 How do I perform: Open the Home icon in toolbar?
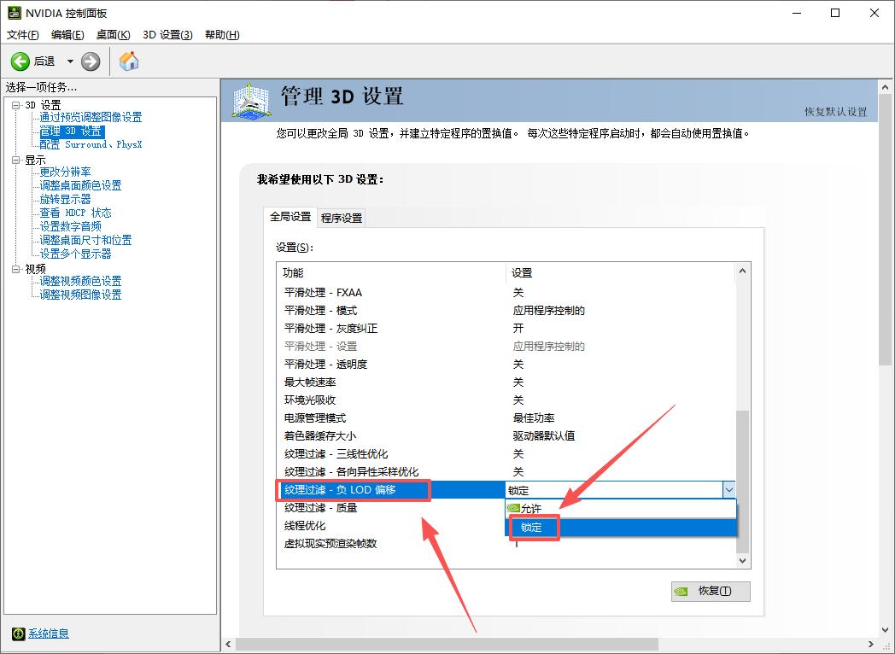[x=129, y=61]
